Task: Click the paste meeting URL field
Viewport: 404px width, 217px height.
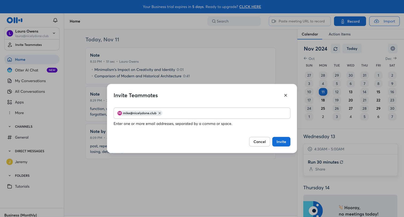Action: (300, 21)
